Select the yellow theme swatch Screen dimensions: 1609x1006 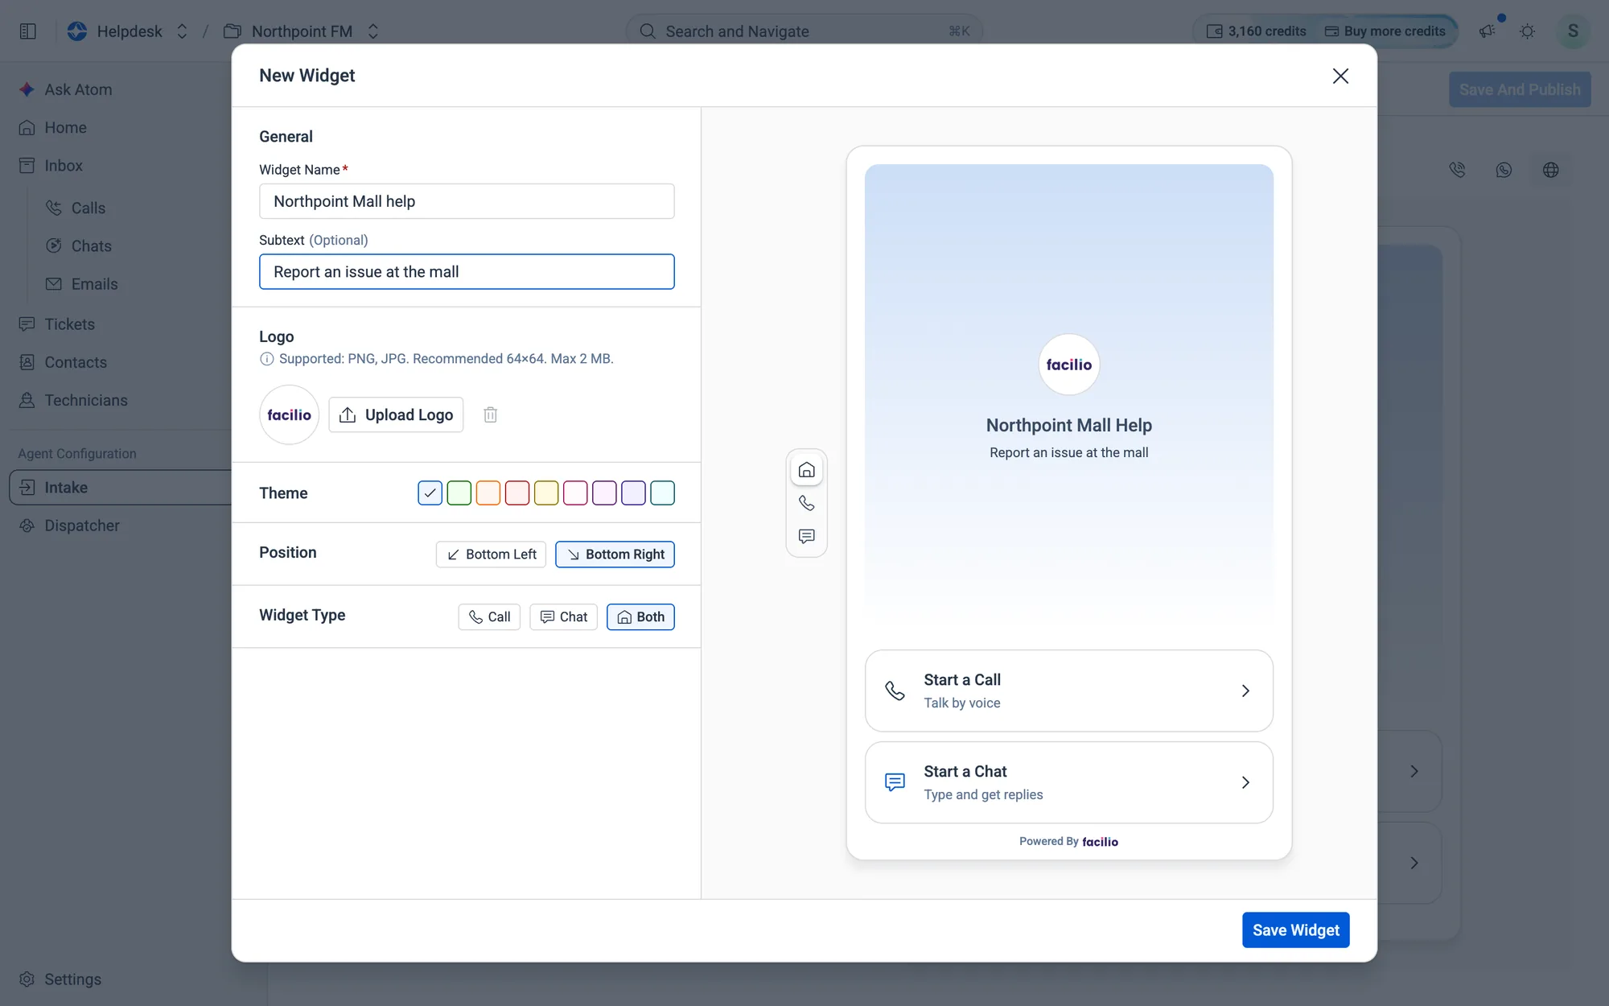click(x=546, y=493)
